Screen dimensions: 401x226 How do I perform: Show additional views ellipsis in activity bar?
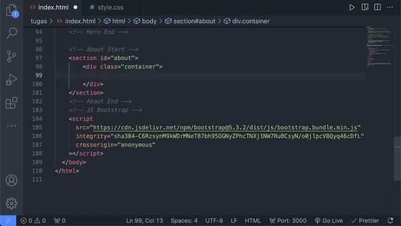[11, 126]
